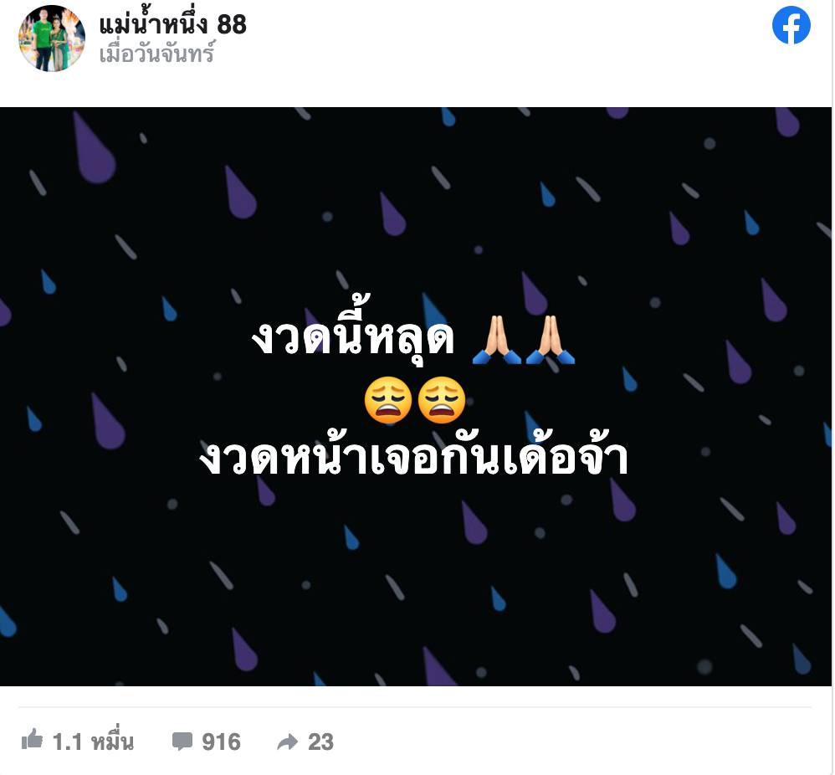Show the 916 comments

point(221,742)
